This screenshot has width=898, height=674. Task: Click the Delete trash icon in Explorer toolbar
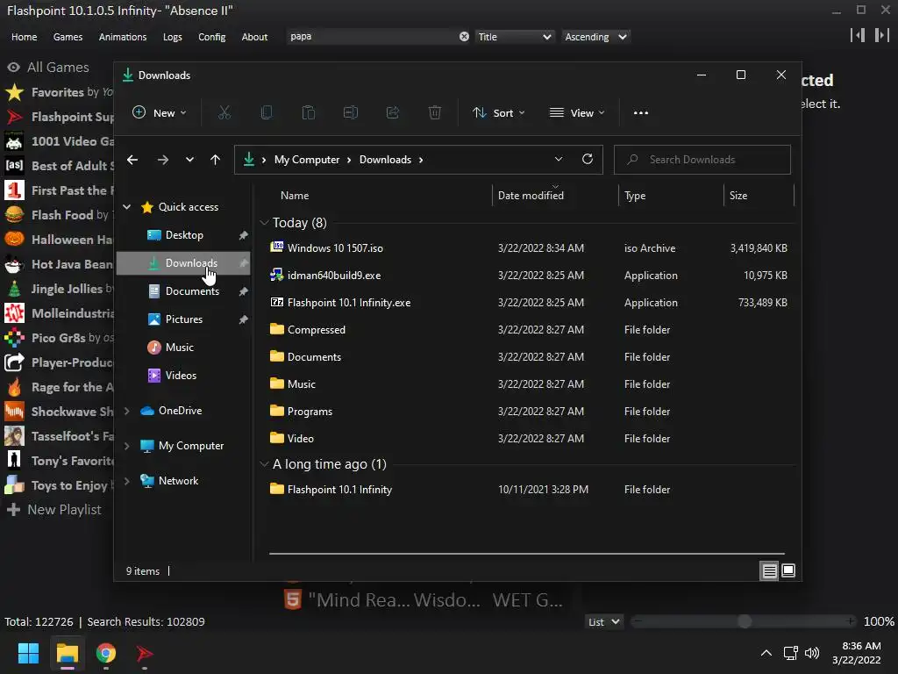(435, 113)
